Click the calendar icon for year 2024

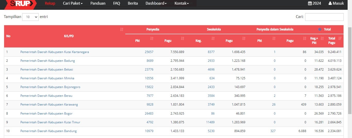[310, 3]
